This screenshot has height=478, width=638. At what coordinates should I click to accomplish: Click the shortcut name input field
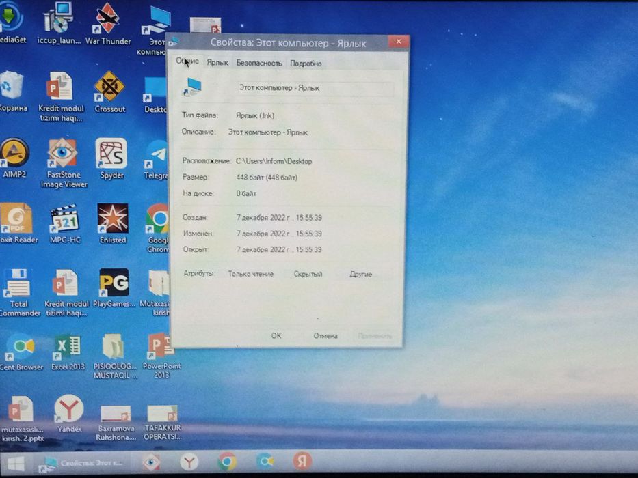point(315,88)
